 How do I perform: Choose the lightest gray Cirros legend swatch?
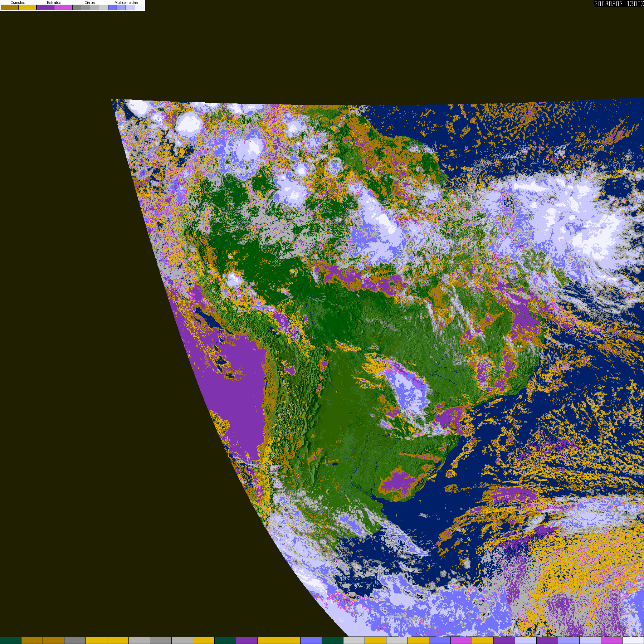pos(103,7)
